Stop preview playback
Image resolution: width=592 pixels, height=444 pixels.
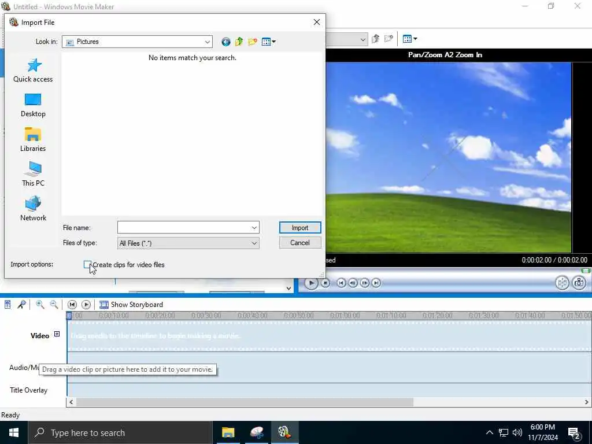coord(325,283)
